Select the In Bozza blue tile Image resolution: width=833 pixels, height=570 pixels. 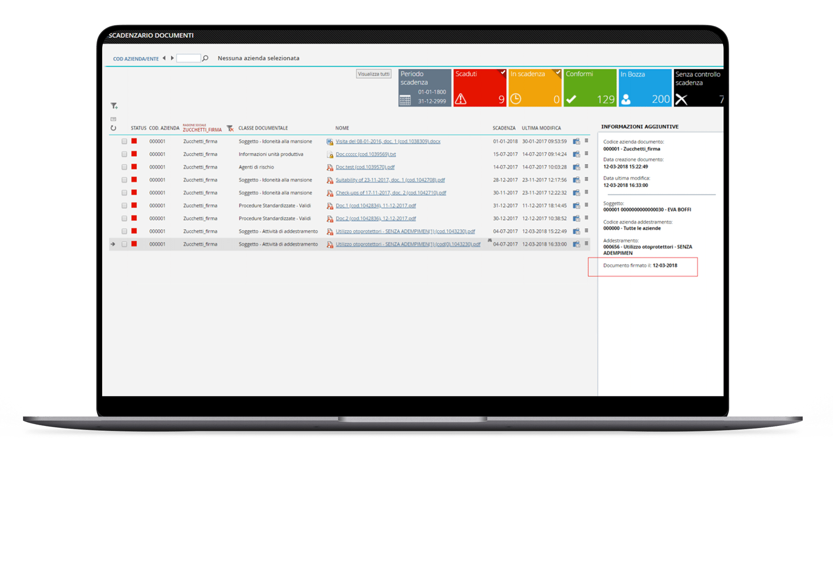coord(645,88)
